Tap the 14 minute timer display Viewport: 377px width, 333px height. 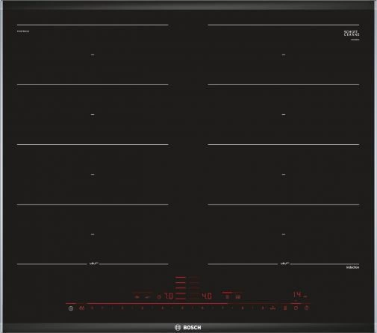tap(298, 295)
